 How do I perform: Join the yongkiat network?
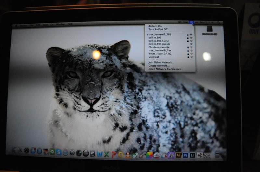click(170, 57)
